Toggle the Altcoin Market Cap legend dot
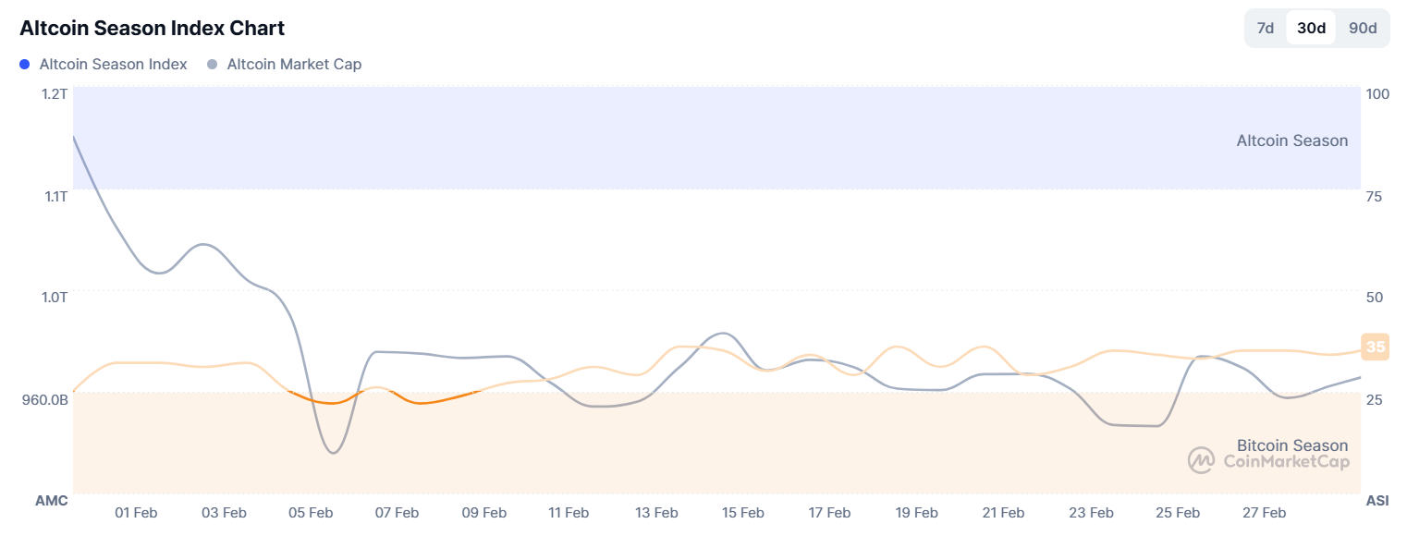1407x536 pixels. point(213,65)
